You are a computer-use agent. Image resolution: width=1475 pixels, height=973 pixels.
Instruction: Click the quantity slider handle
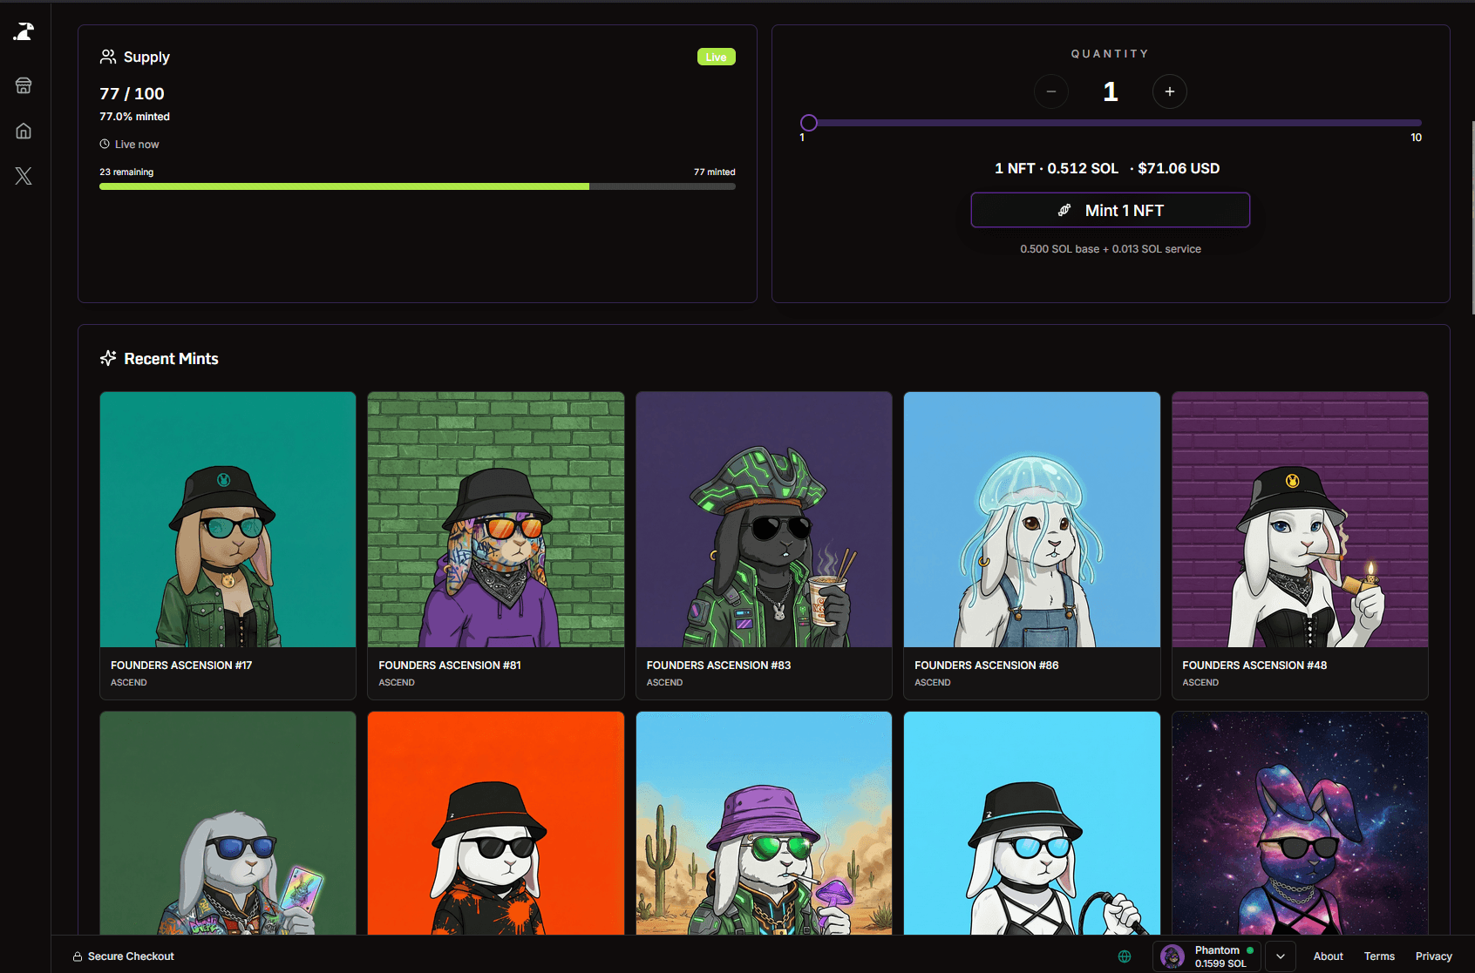[x=809, y=123]
